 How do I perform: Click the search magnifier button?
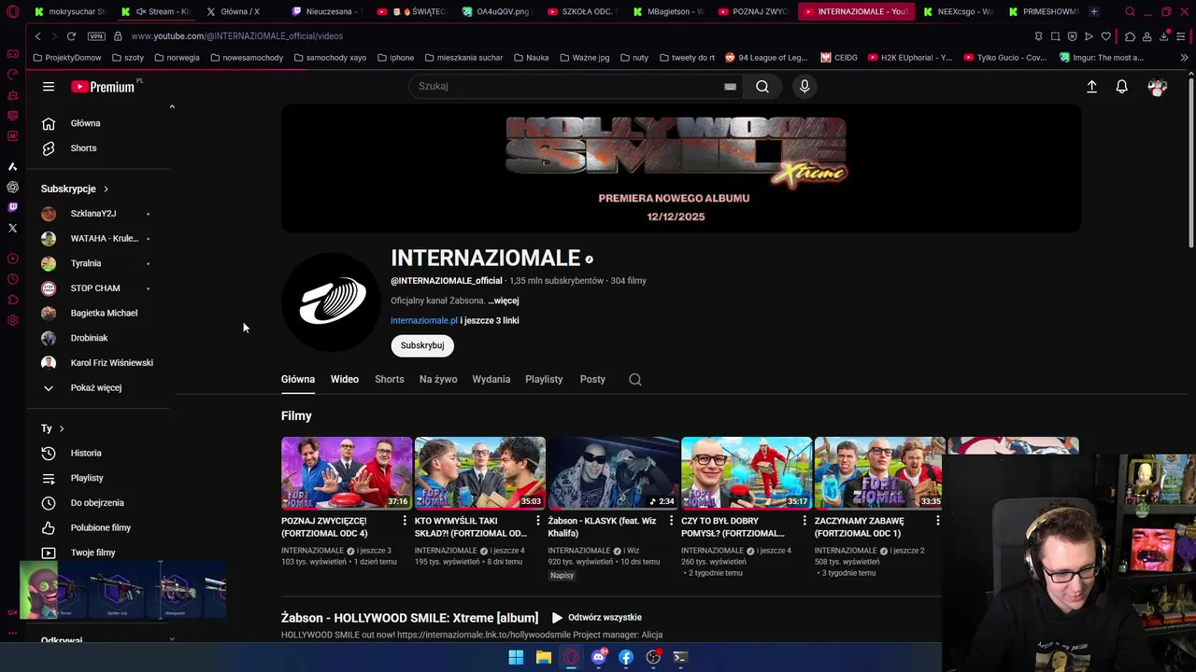point(762,87)
